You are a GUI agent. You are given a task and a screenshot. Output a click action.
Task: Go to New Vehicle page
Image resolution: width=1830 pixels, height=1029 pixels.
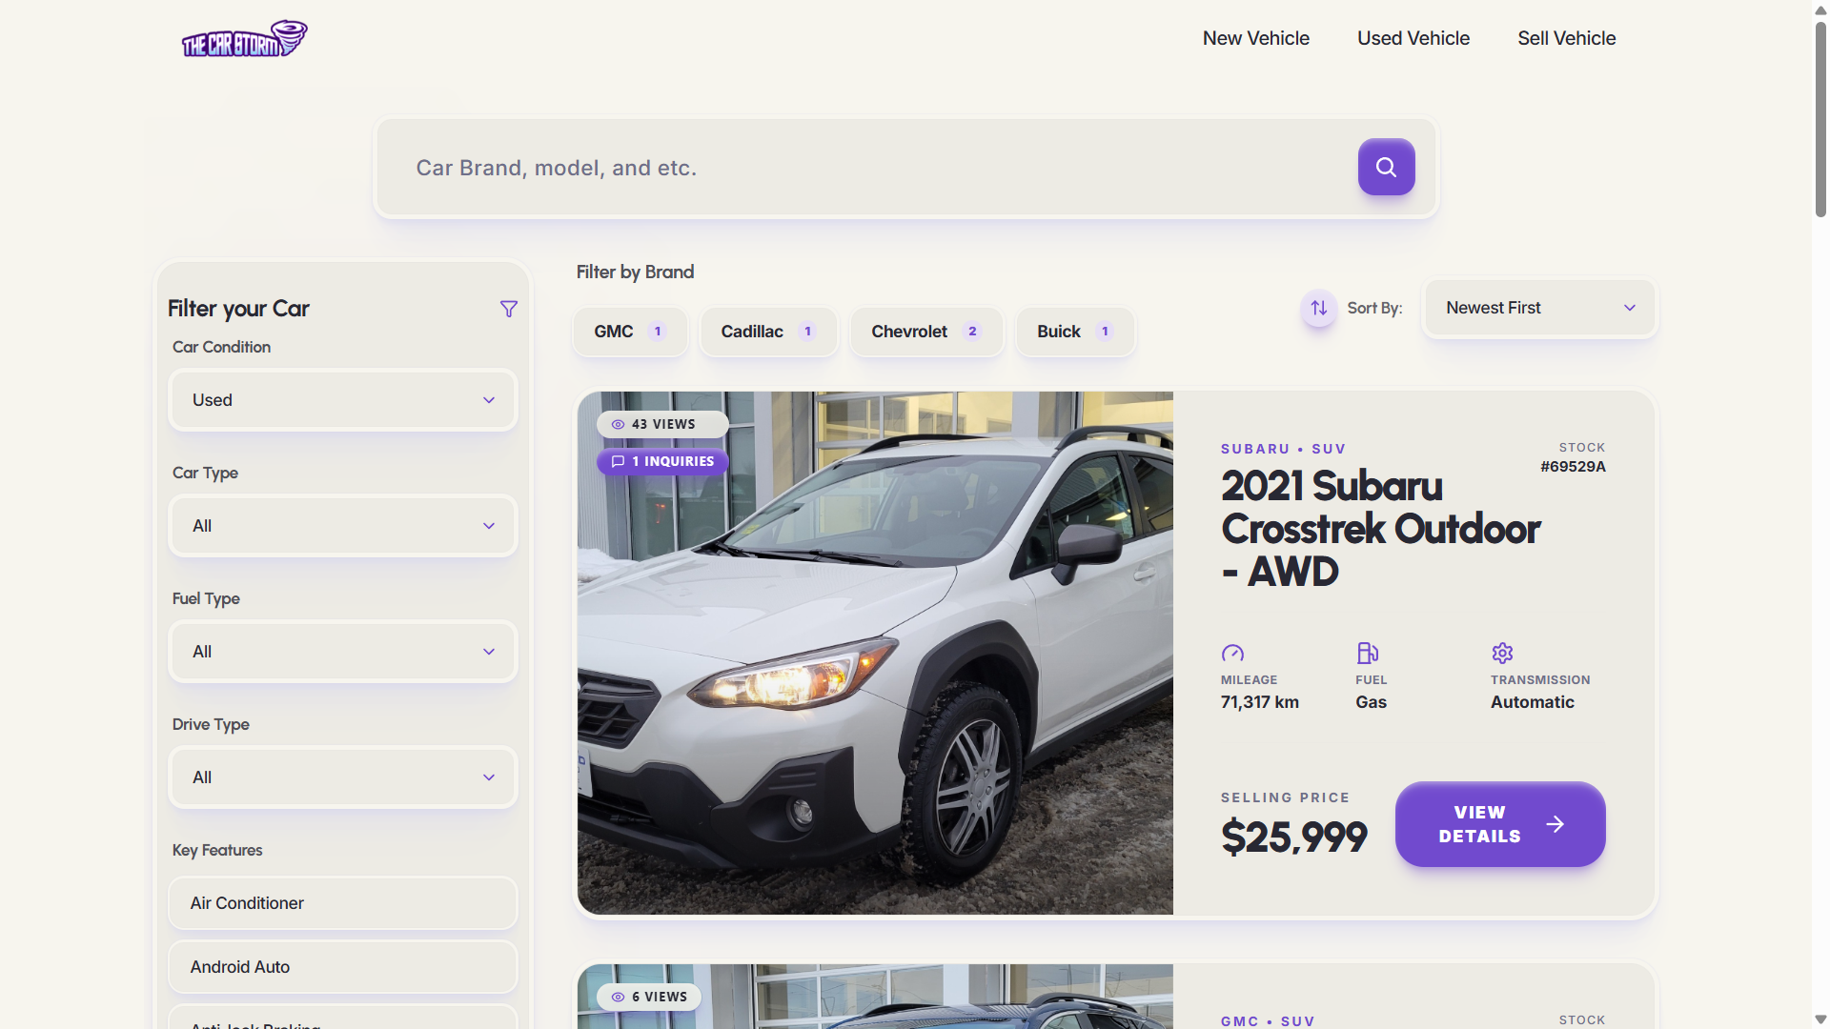(1255, 38)
